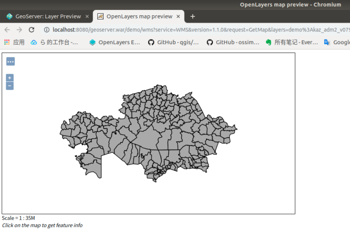Screen dimensions: 350x238
Task: Zoom out of the map
Action: coord(9,86)
